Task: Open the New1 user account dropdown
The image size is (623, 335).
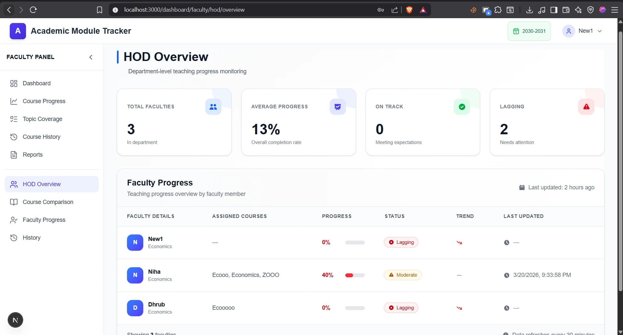Action: [x=582, y=31]
